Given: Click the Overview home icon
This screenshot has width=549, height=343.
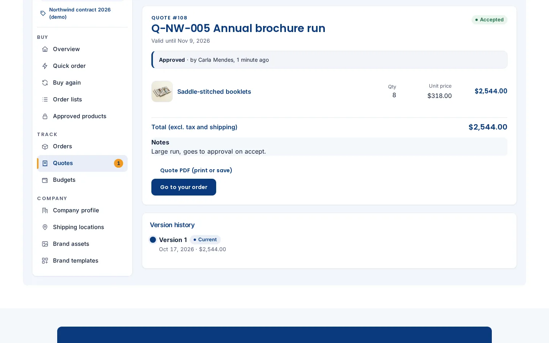Looking at the screenshot, I should coord(45,49).
